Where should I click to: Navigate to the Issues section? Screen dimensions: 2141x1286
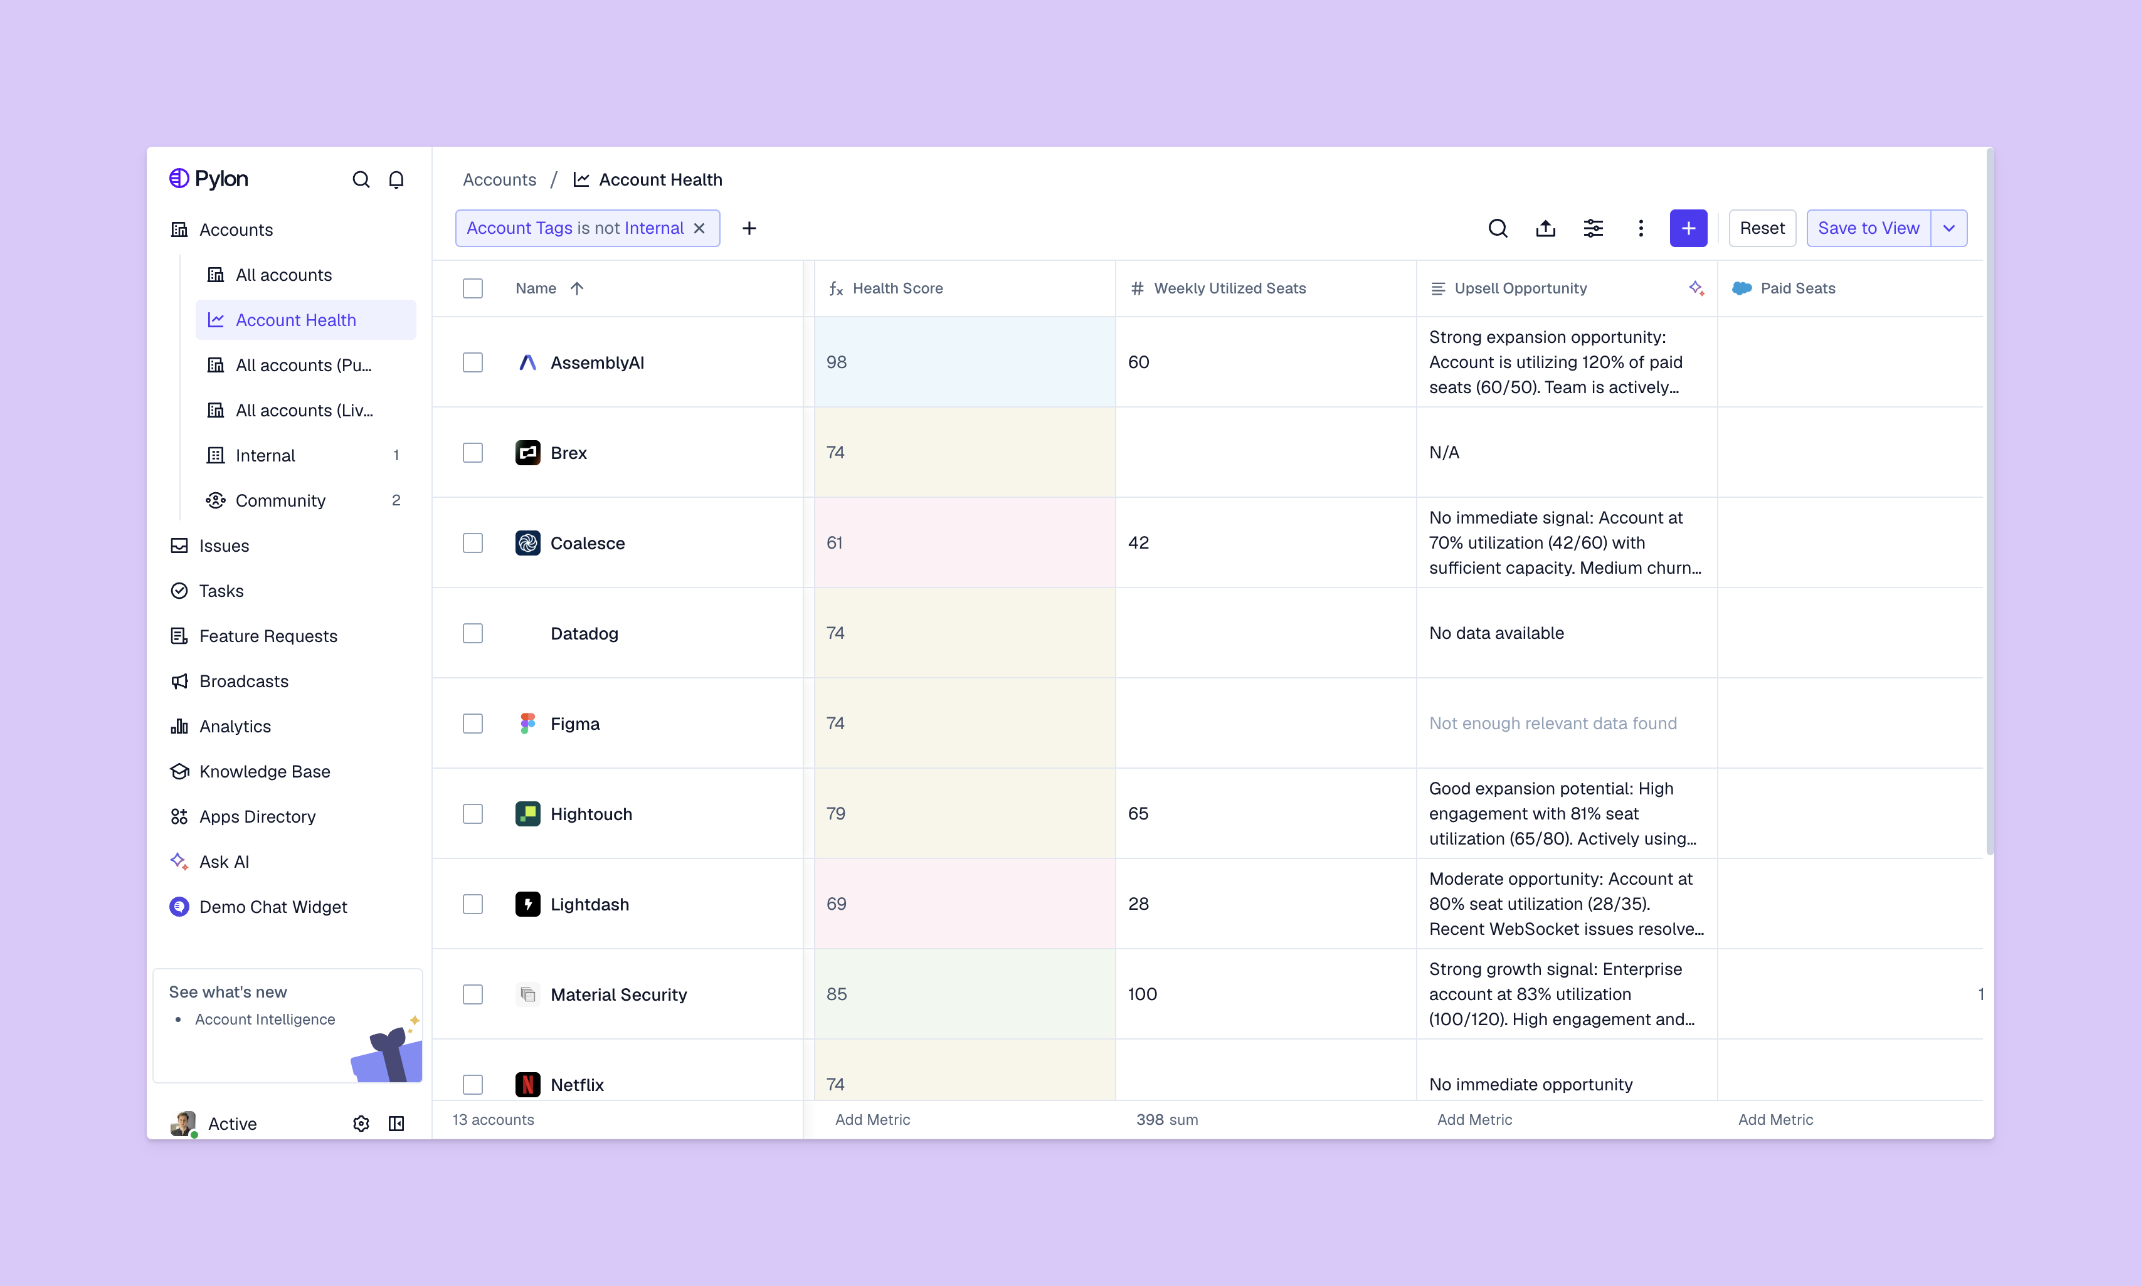coord(225,545)
